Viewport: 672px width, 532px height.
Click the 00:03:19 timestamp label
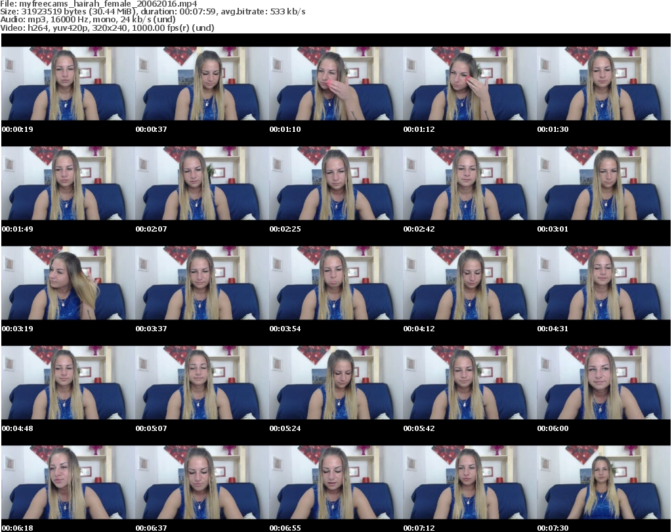pyautogui.click(x=18, y=329)
